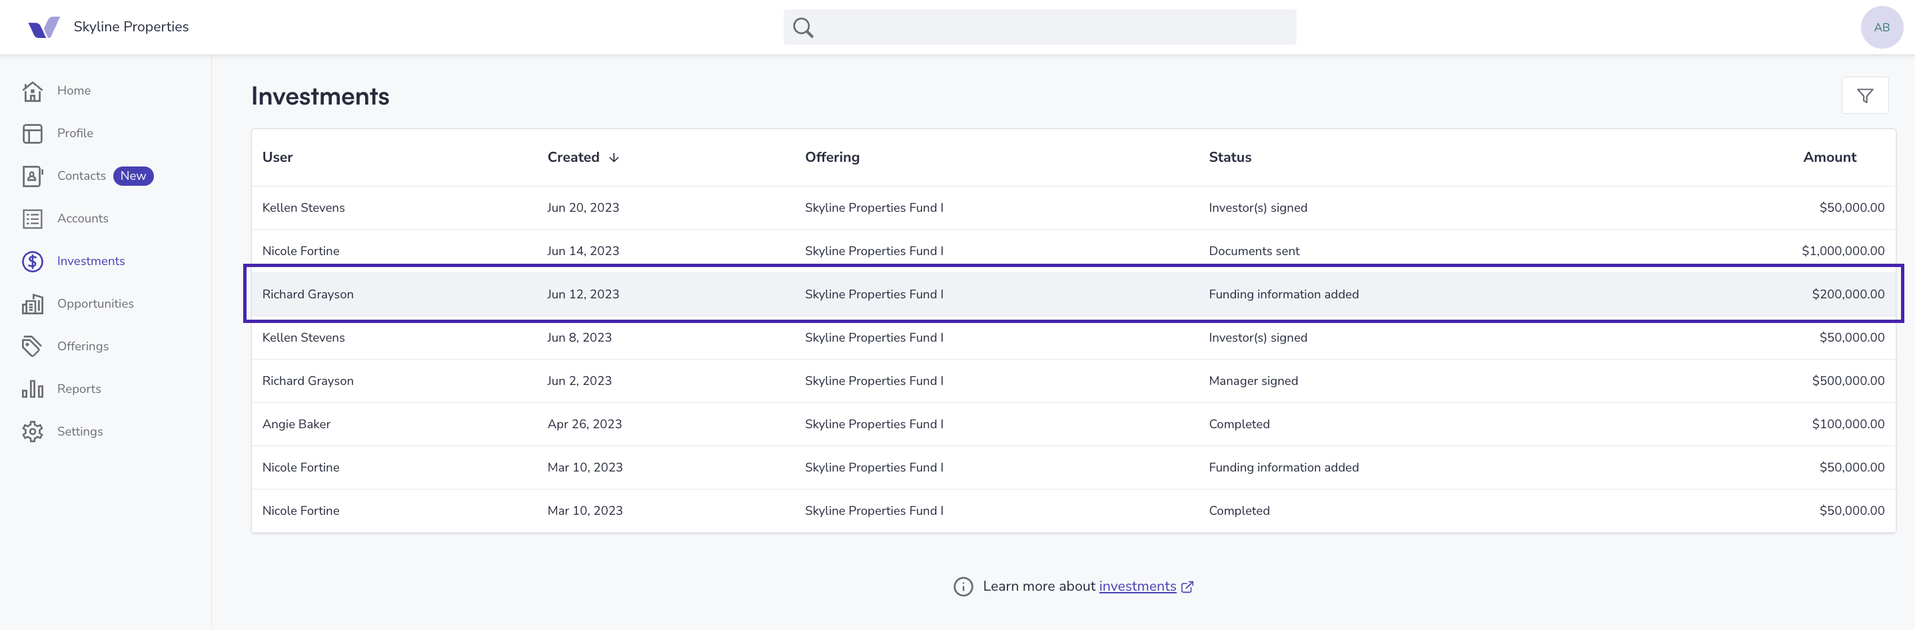Click the Skyline Properties brand name
Viewport: 1915px width, 630px height.
[131, 27]
